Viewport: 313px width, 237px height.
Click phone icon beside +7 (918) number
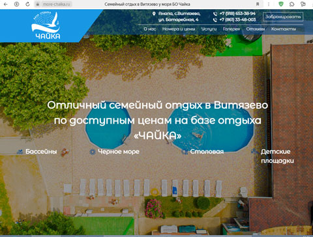[x=215, y=14]
